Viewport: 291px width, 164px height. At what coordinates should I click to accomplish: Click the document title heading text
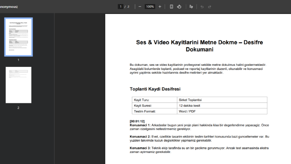click(x=200, y=46)
